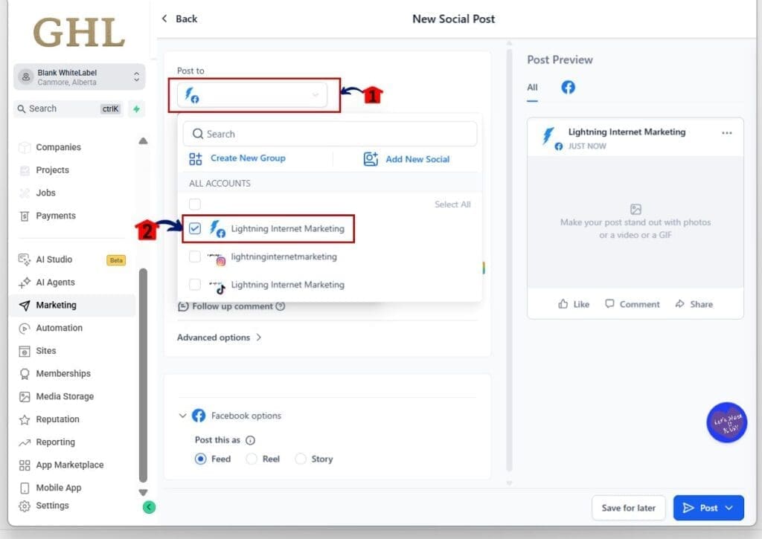Click the Payments sidebar icon
The image size is (762, 539).
25,216
